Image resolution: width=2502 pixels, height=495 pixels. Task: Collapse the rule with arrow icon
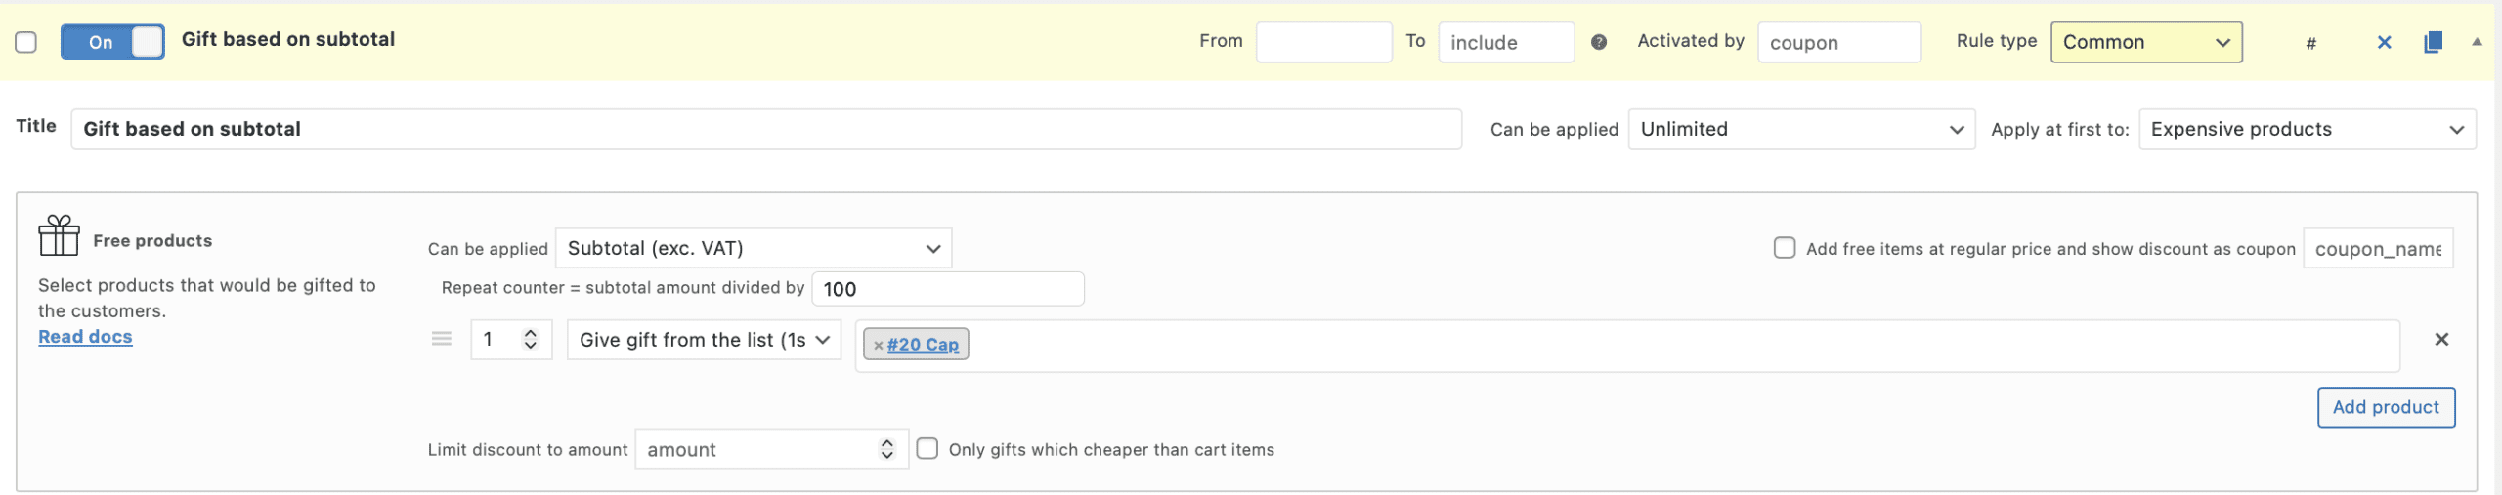[x=2477, y=42]
